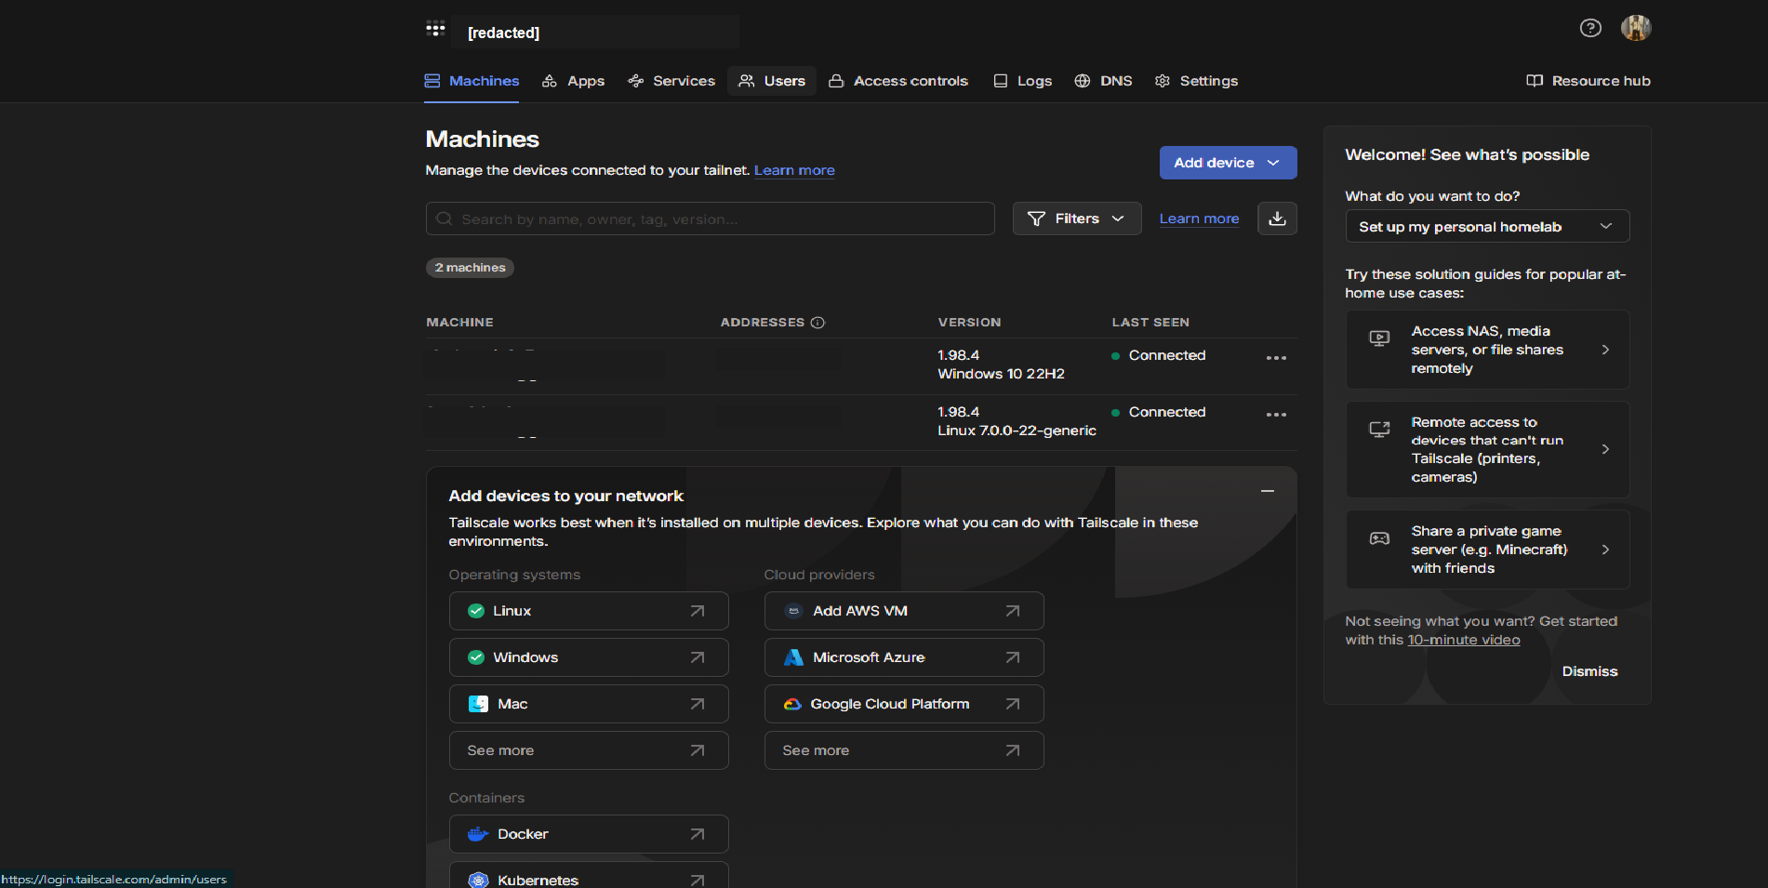
Task: Open the app grid launcher icon
Action: pyautogui.click(x=435, y=29)
